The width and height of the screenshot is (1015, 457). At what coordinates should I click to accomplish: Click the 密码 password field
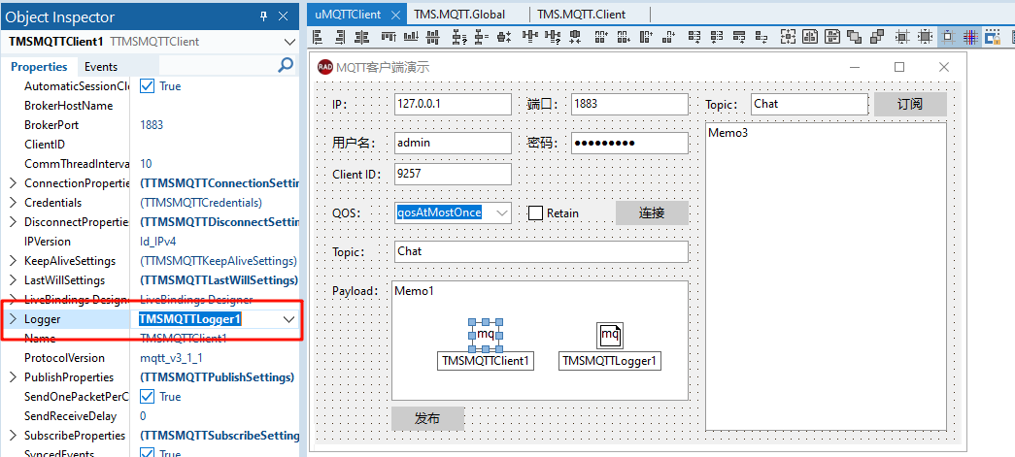[x=629, y=143]
